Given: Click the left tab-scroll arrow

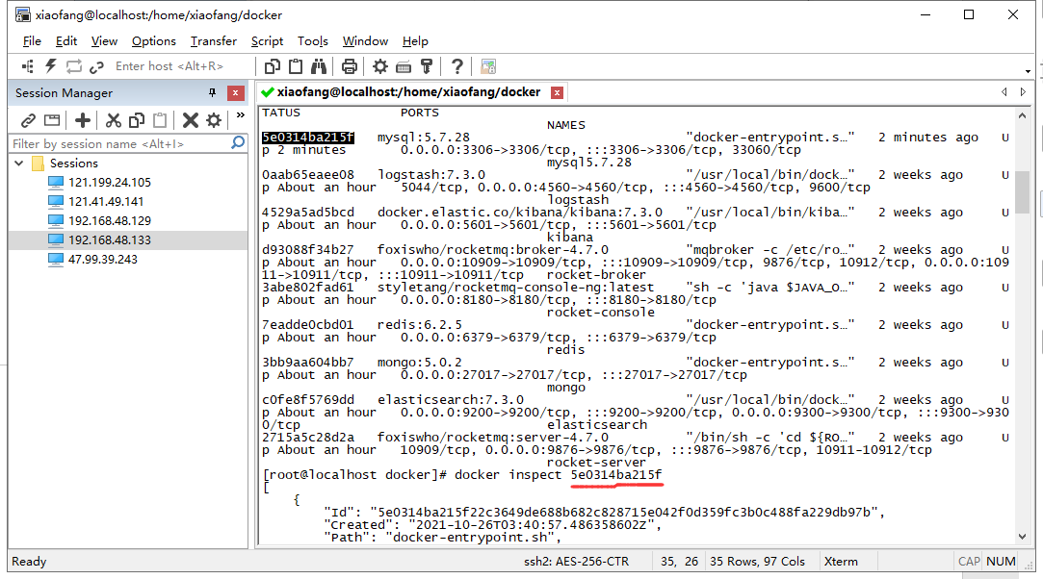Looking at the screenshot, I should (x=1004, y=92).
